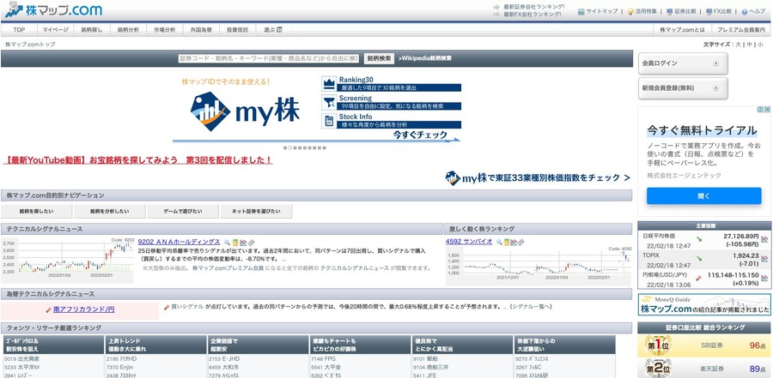The height and width of the screenshot is (378, 773).
Task: Open the 9202 ANAホールディングス link
Action: 179,242
